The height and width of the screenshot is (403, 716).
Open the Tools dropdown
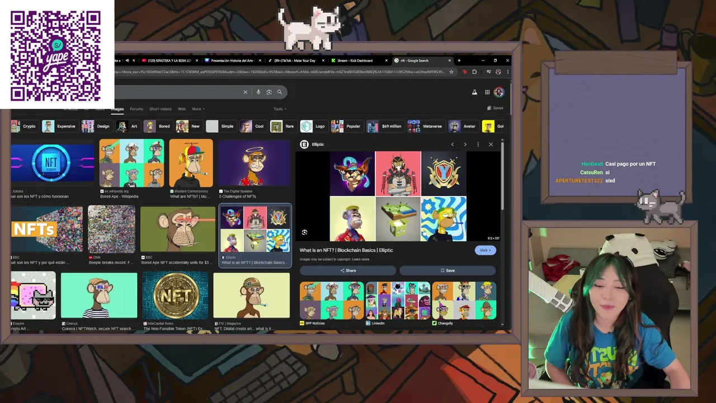click(x=280, y=109)
